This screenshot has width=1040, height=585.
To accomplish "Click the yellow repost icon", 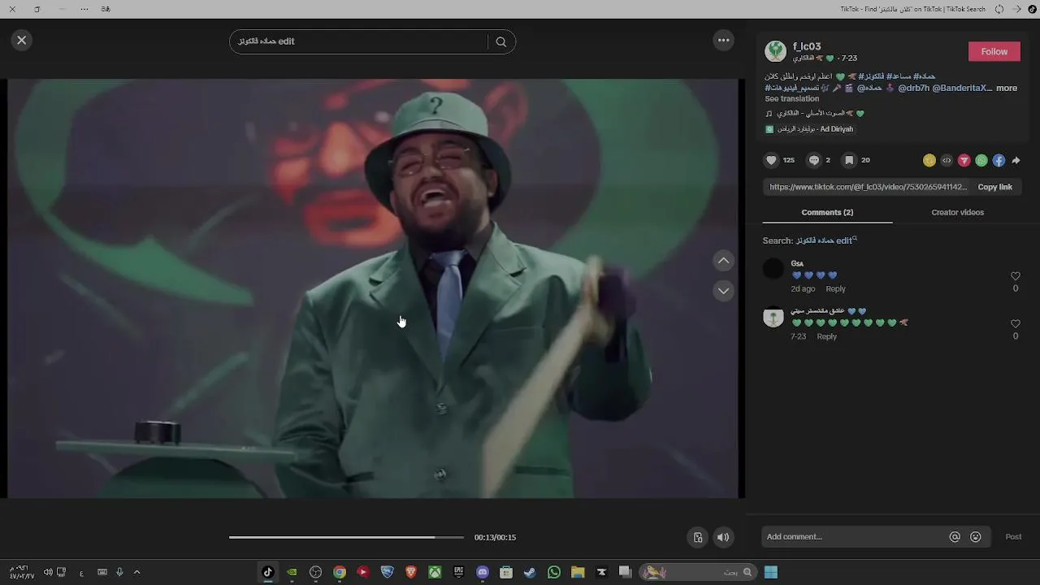I will [929, 160].
